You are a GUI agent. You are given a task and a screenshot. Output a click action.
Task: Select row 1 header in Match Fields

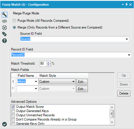[14, 82]
